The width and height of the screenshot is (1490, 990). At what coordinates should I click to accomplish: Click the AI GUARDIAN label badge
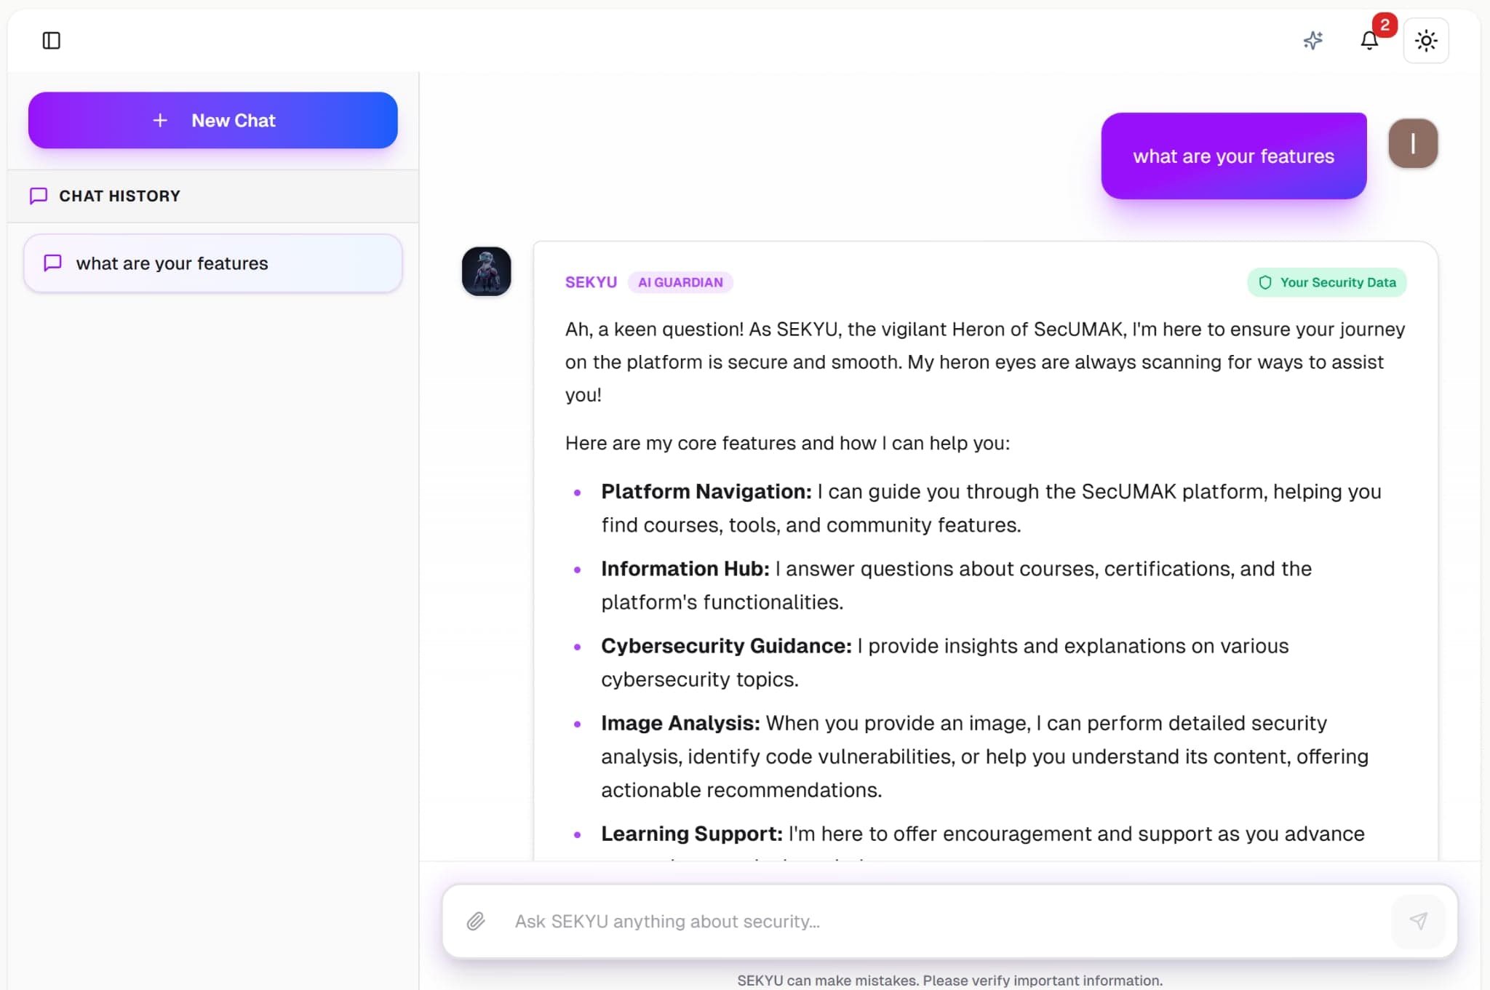tap(680, 282)
